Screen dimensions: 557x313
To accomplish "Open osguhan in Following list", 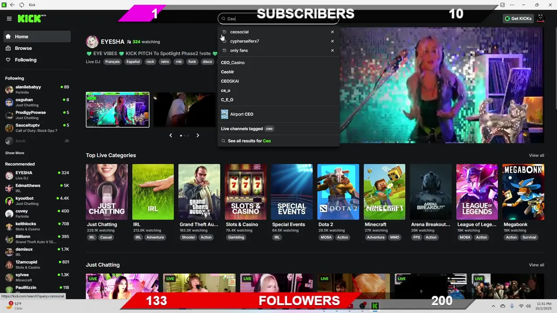I will pyautogui.click(x=37, y=102).
